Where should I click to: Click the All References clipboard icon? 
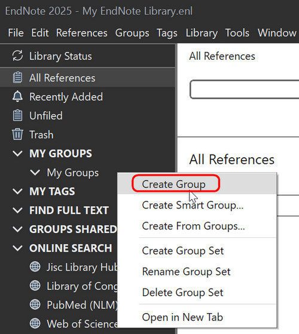click(17, 78)
